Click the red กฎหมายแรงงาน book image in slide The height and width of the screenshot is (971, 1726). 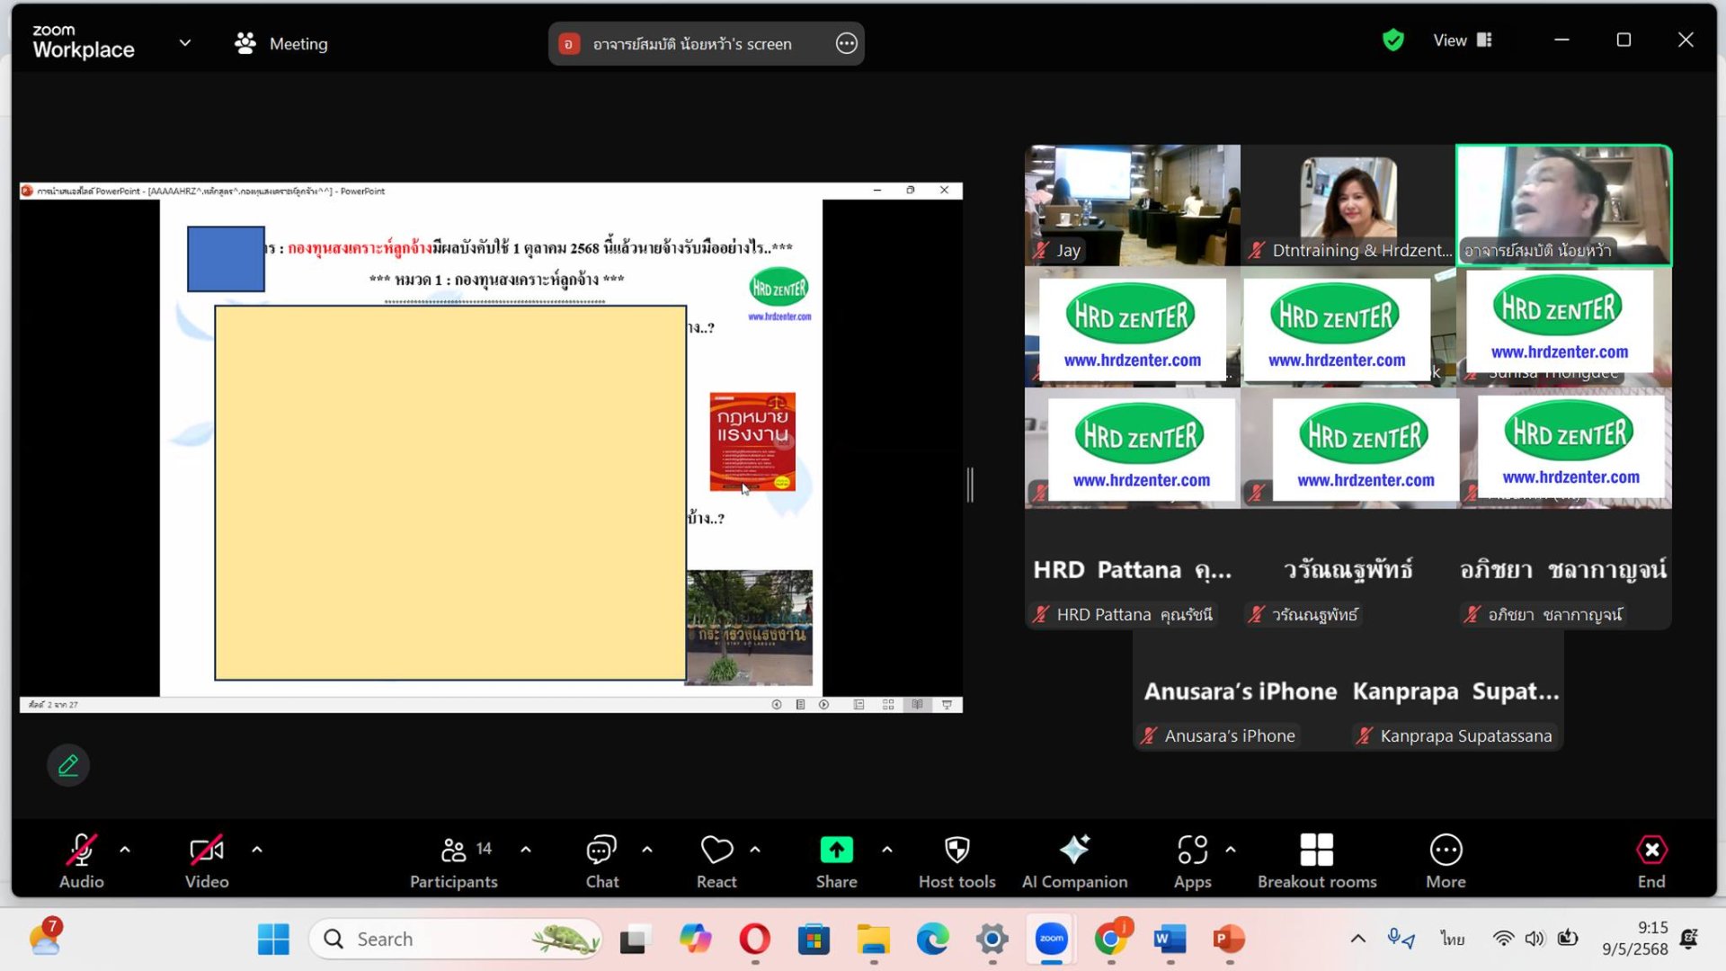(x=752, y=441)
